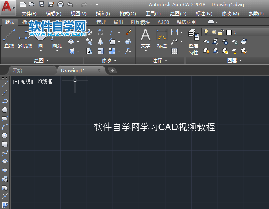
Task: Toggle layer lock padlock icon
Action: coord(221,32)
